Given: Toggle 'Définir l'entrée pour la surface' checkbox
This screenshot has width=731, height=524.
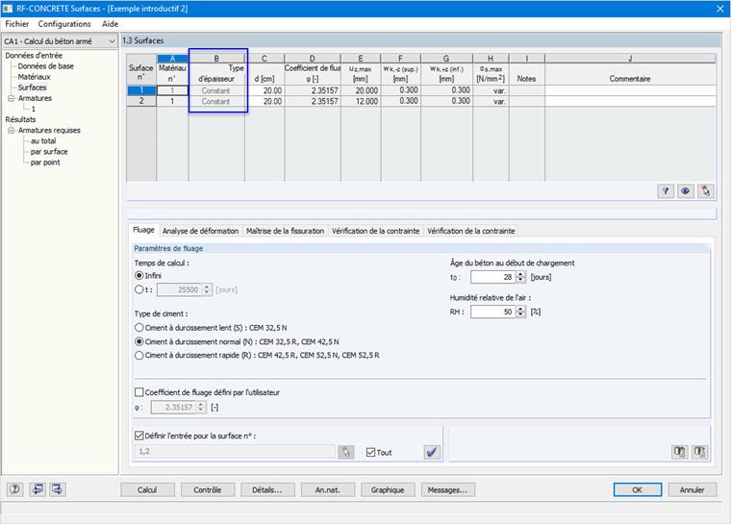Looking at the screenshot, I should pyautogui.click(x=139, y=436).
